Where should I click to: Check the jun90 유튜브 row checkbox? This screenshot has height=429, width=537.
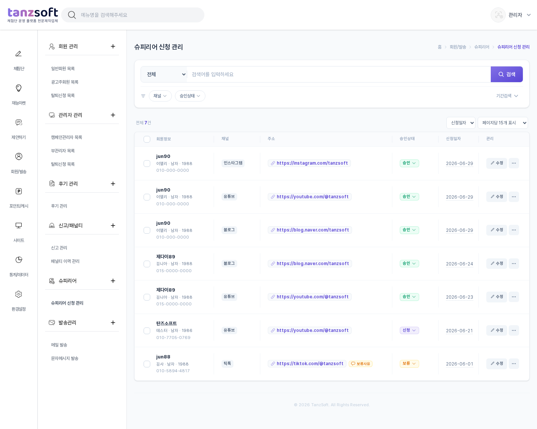pyautogui.click(x=147, y=197)
